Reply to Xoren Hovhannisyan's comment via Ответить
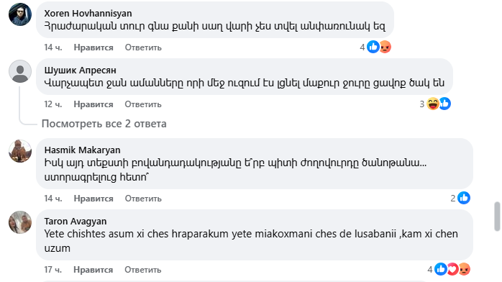 (143, 47)
